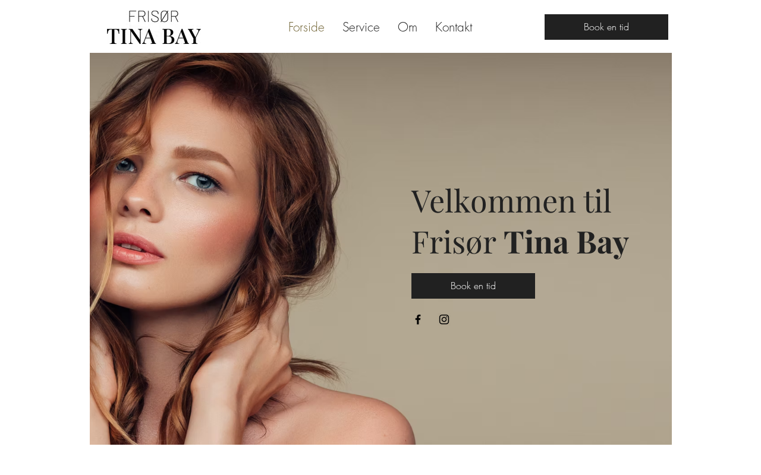Select Om in the navigation
Screen dimensions: 761x475
407,27
